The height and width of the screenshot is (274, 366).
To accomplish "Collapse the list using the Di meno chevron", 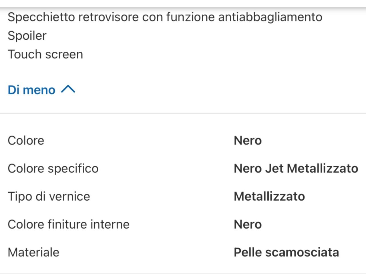I will 68,90.
